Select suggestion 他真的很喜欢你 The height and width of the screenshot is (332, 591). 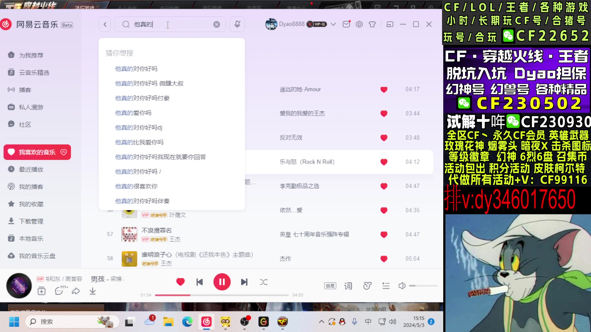click(x=136, y=186)
